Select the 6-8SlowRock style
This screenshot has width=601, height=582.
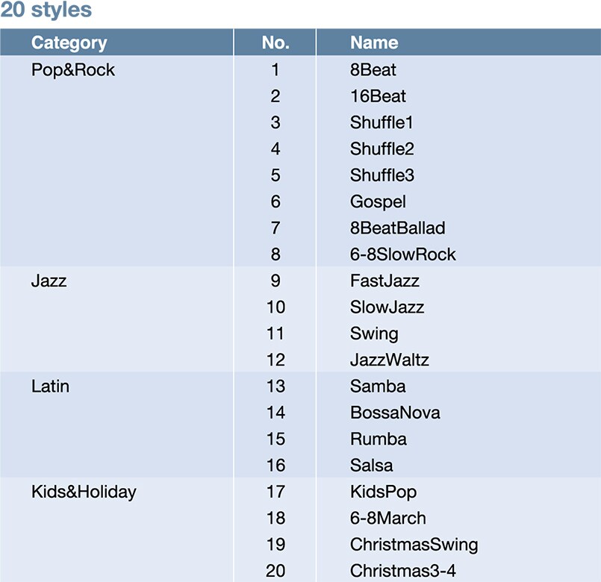pyautogui.click(x=402, y=254)
